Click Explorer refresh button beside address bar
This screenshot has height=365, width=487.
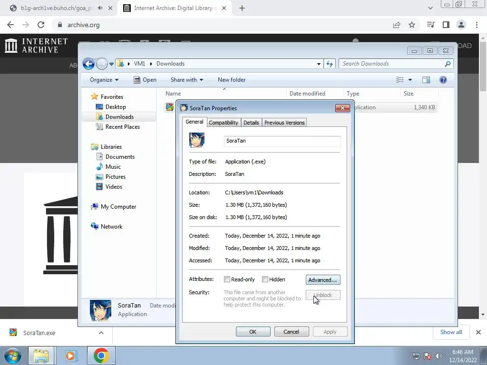tap(330, 64)
